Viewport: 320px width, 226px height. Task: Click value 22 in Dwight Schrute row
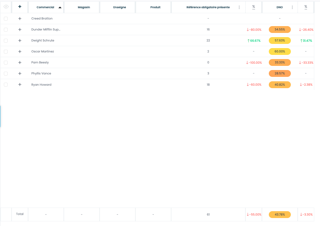coord(208,41)
